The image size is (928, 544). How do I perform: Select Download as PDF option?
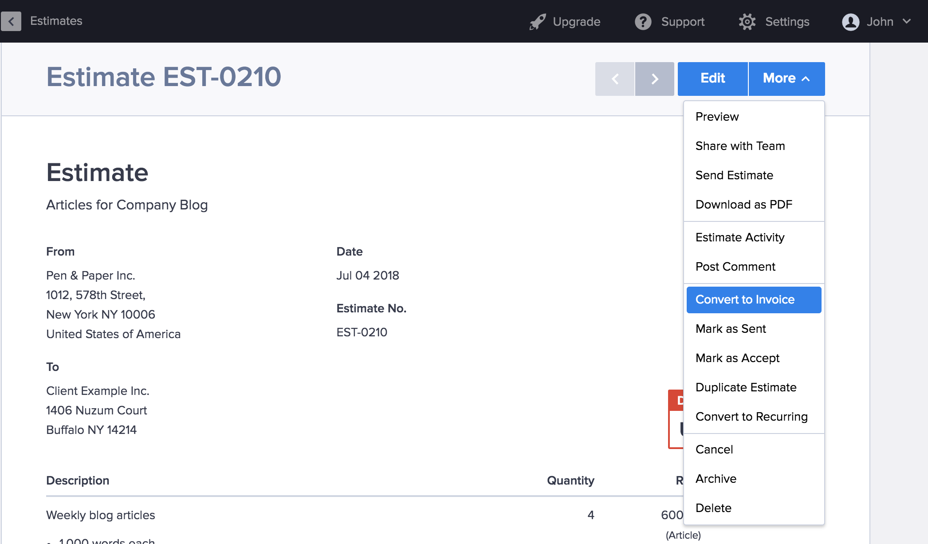[745, 204]
